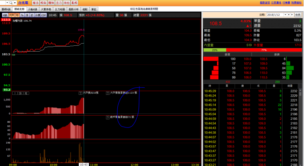Image resolution: width=304 pixels, height=166 pixels.
Task: Open the stock code dropdown arrow
Action: pyautogui.click(x=7, y=3)
